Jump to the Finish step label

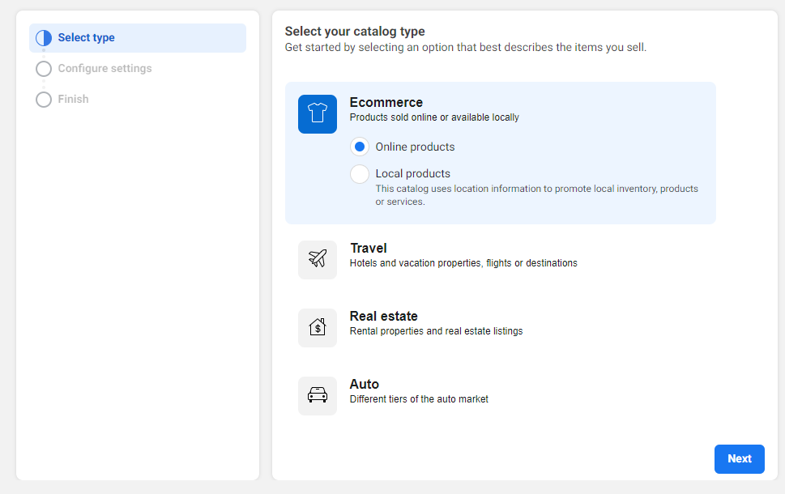(x=73, y=100)
